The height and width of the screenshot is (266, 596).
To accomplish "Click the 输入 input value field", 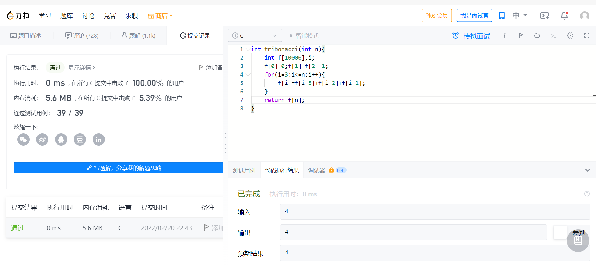I will pos(435,211).
